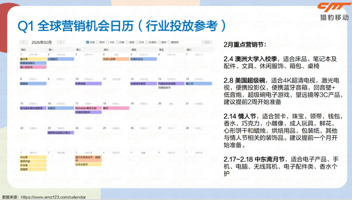Viewport: 352px width, 200px height.
Task: Enable the 欧洲 region checkbox
Action: [97, 42]
